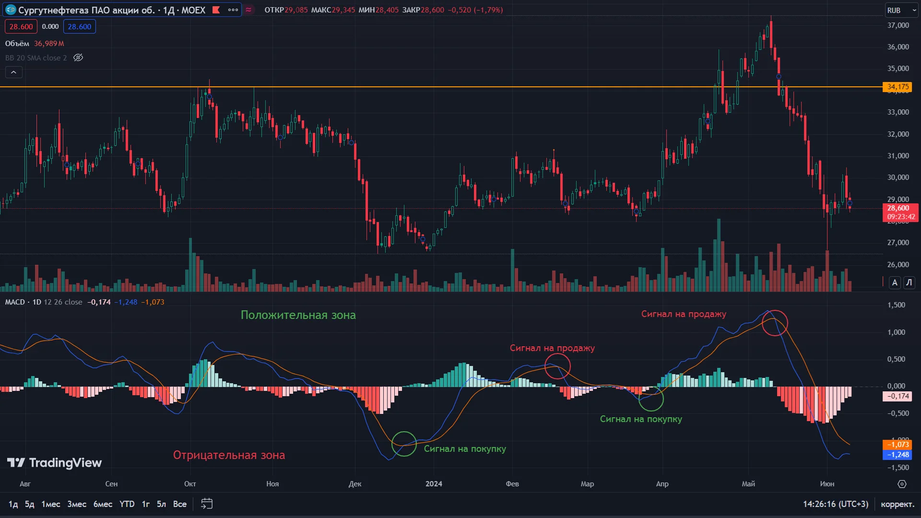Click the blue buy price 28.600 button
The width and height of the screenshot is (921, 518).
(80, 26)
